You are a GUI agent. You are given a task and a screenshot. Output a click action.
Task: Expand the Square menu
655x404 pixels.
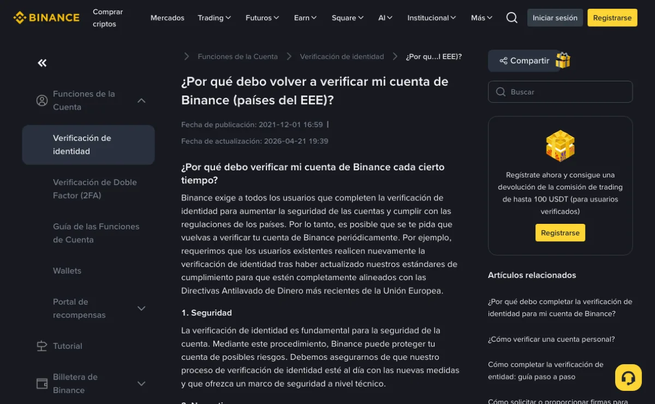click(x=347, y=17)
